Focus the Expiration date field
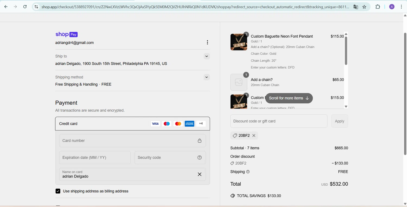This screenshot has height=207, width=407. [95, 157]
